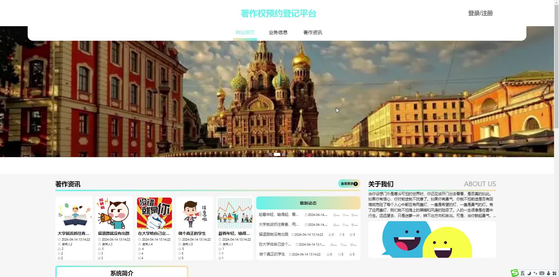Click star icon in 做个真正的学生 list row

click(x=339, y=254)
